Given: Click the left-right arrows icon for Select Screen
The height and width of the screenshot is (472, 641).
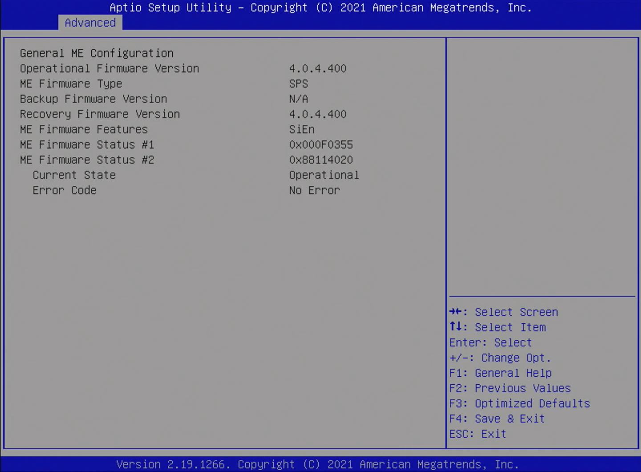Looking at the screenshot, I should [455, 312].
